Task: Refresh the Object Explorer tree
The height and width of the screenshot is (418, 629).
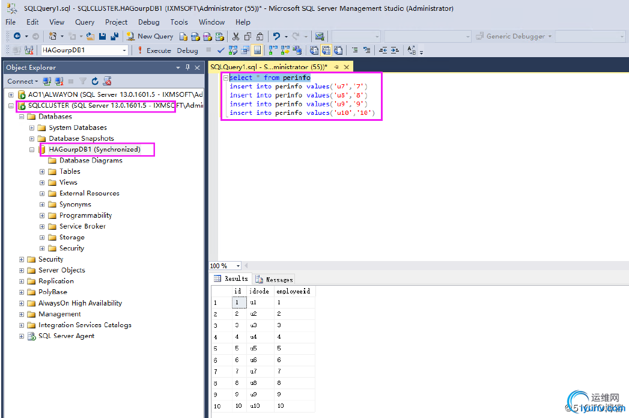Action: click(96, 81)
